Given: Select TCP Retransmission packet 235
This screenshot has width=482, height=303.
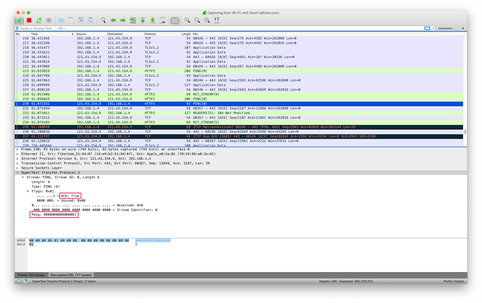Looking at the screenshot, I should pyautogui.click(x=239, y=127).
